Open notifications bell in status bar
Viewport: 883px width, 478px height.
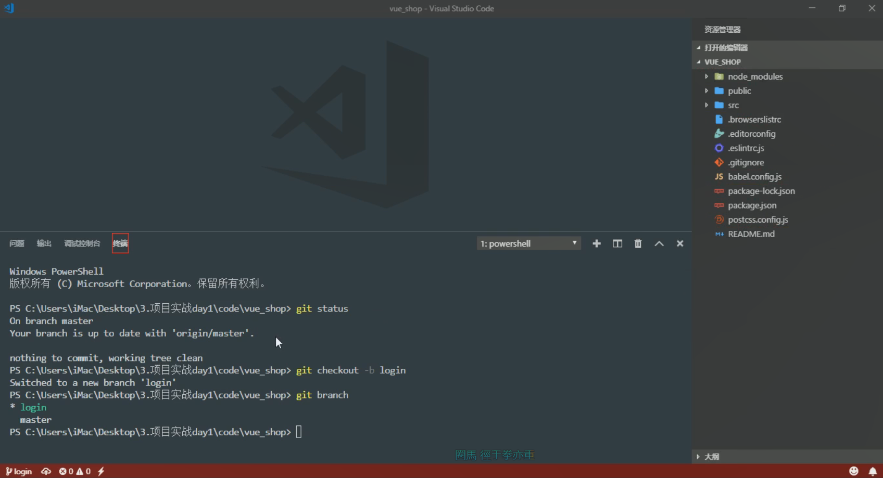click(873, 471)
